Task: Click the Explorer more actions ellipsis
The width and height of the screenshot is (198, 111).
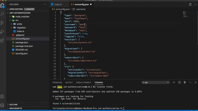Action: tap(45, 4)
